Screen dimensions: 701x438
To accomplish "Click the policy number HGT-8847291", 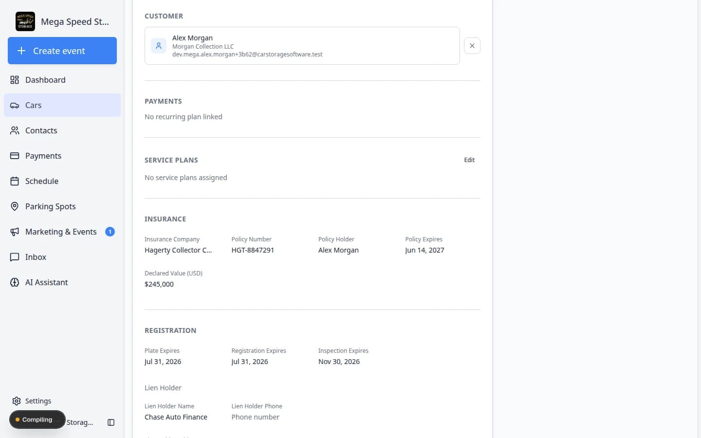I will pyautogui.click(x=253, y=250).
